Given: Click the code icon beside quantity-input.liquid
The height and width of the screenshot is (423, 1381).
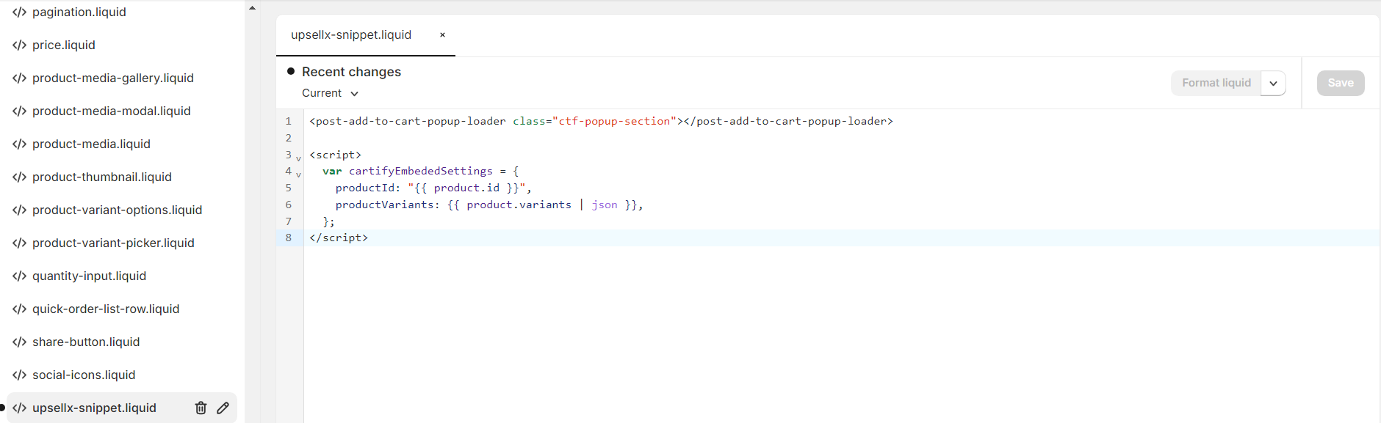Looking at the screenshot, I should 19,276.
